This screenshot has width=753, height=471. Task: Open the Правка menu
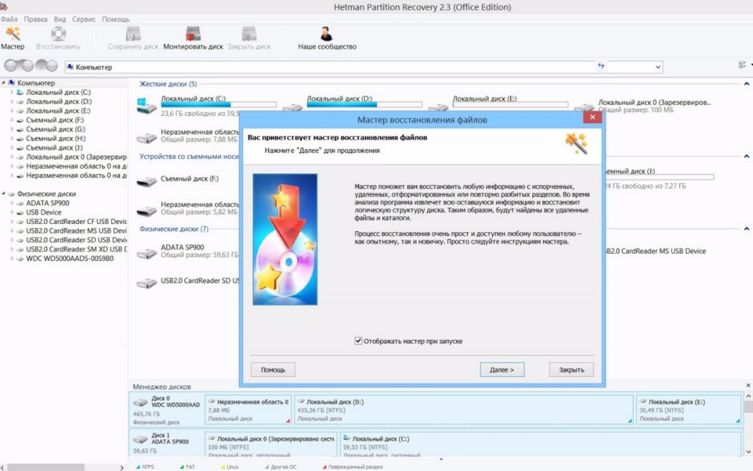click(x=35, y=20)
